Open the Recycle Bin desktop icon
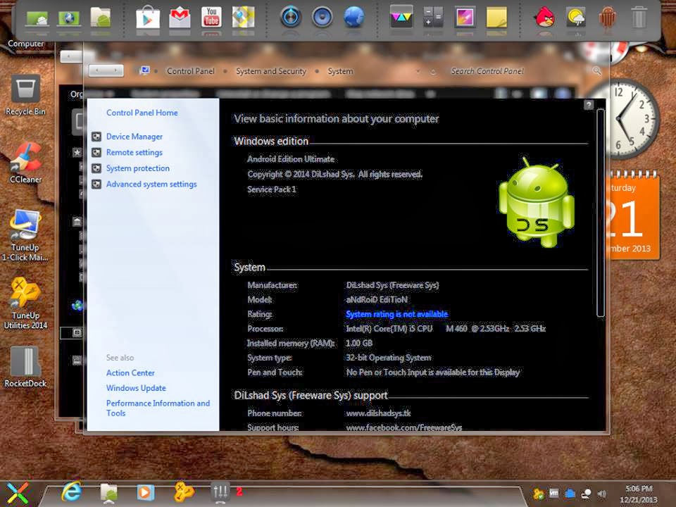 pyautogui.click(x=25, y=96)
